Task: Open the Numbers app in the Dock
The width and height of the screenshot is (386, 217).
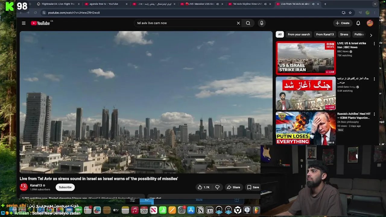Action: coord(163,210)
